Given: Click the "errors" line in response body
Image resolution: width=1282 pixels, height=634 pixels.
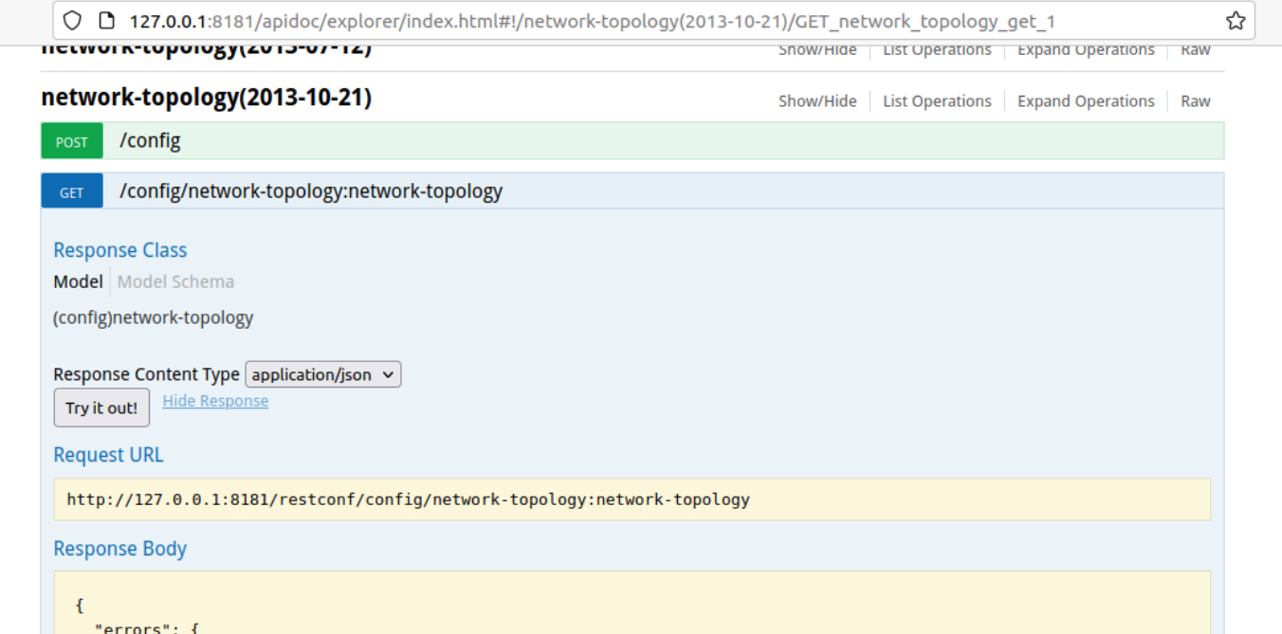Looking at the screenshot, I should [x=145, y=627].
